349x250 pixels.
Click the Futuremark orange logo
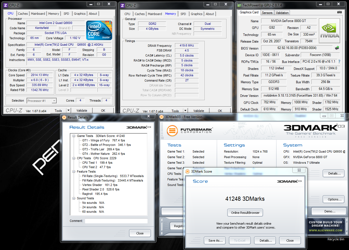tap(172, 131)
